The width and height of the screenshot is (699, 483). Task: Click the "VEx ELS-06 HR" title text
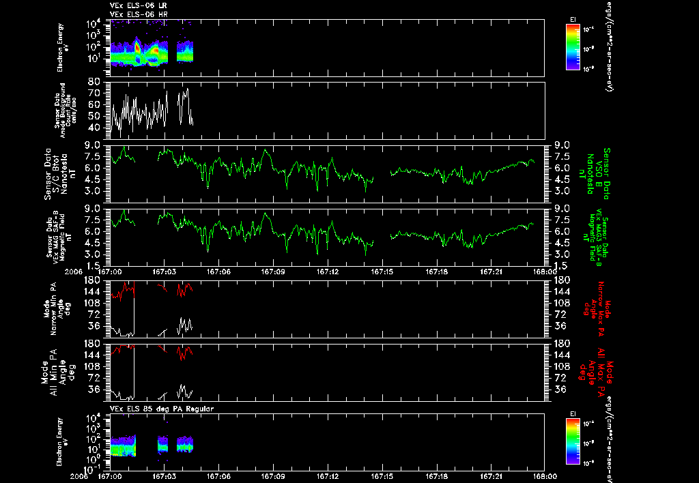(x=138, y=14)
